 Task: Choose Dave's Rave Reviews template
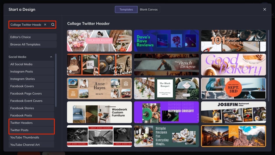tap(166, 41)
